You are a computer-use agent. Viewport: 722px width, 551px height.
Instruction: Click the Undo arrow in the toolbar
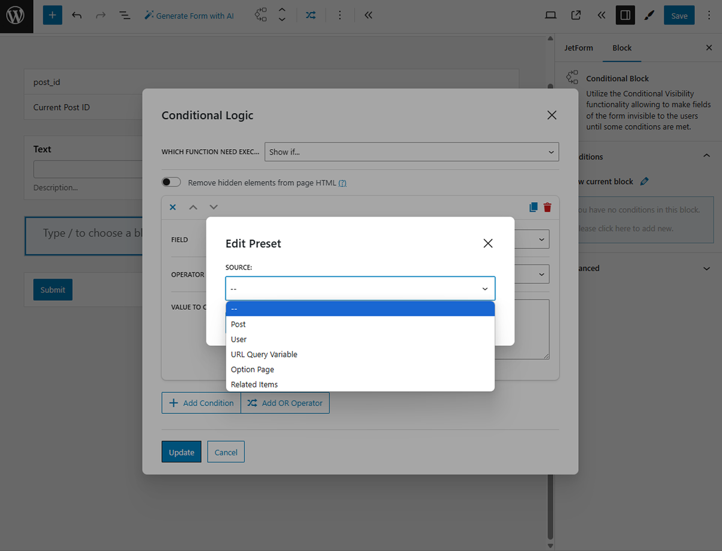76,15
